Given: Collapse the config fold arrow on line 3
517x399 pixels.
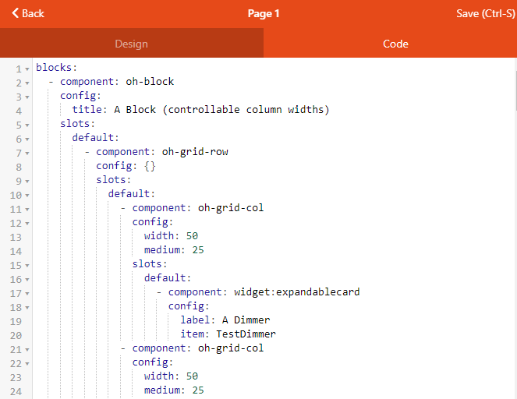Looking at the screenshot, I should (28, 97).
